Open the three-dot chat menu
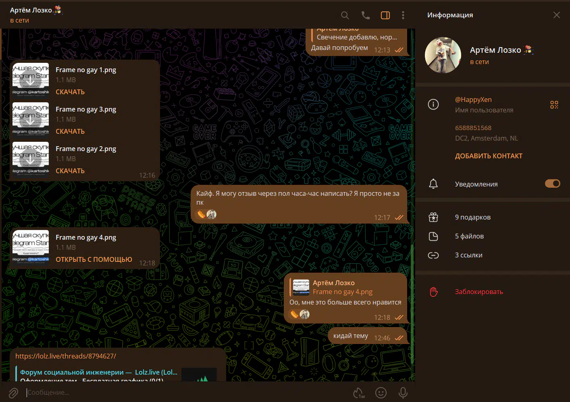The width and height of the screenshot is (570, 402). (x=403, y=15)
